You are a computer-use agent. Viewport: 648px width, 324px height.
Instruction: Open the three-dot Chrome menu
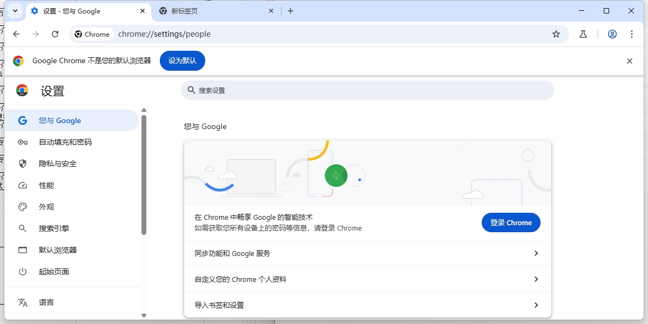(631, 33)
